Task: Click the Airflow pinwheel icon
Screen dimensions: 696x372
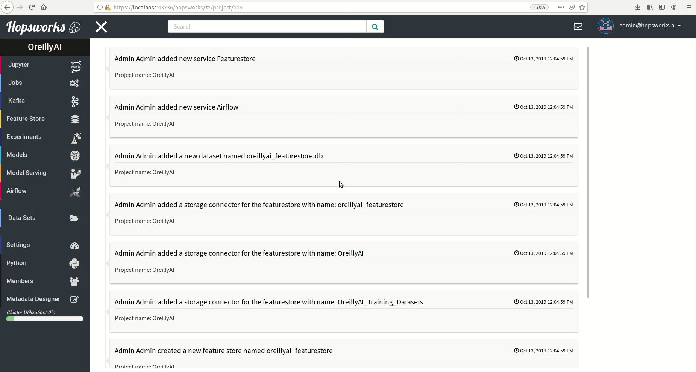Action: (75, 192)
